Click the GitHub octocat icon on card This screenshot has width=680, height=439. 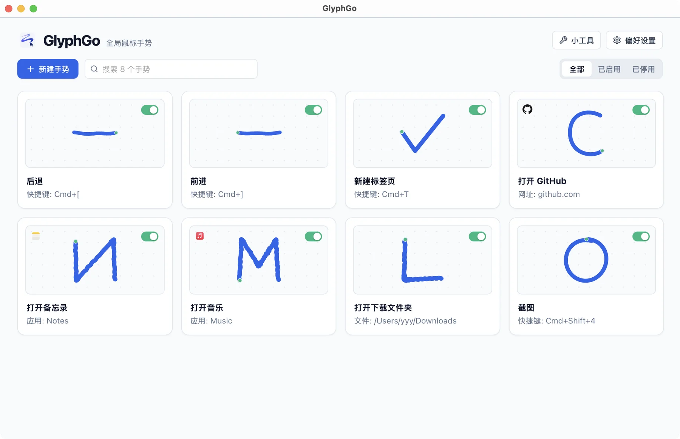(x=527, y=109)
